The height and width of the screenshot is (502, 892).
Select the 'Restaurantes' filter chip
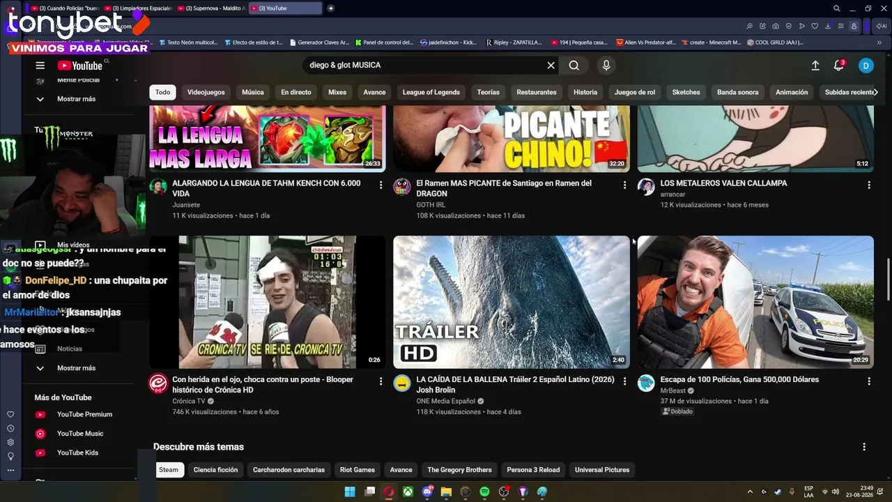(537, 92)
